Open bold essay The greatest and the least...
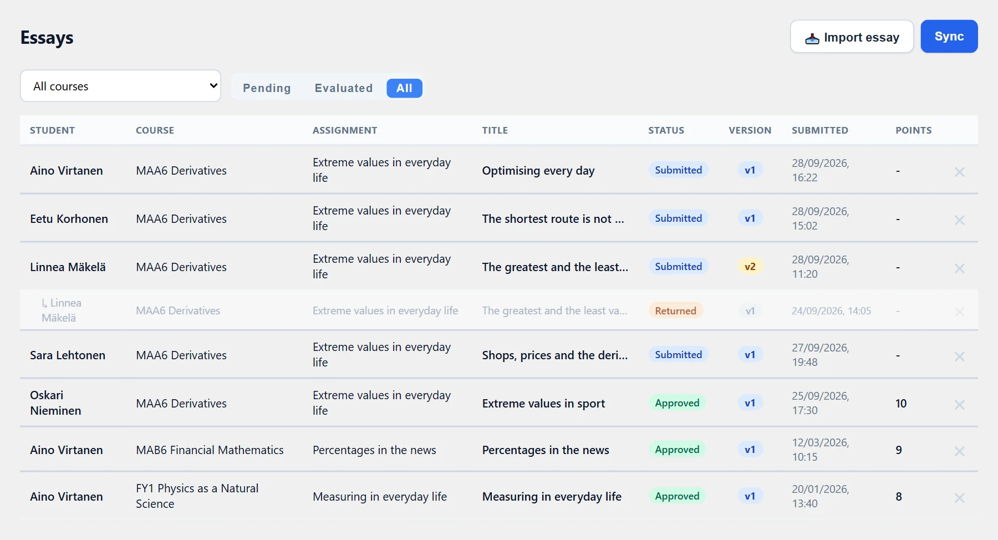Screen dimensions: 998x540 tap(555, 267)
